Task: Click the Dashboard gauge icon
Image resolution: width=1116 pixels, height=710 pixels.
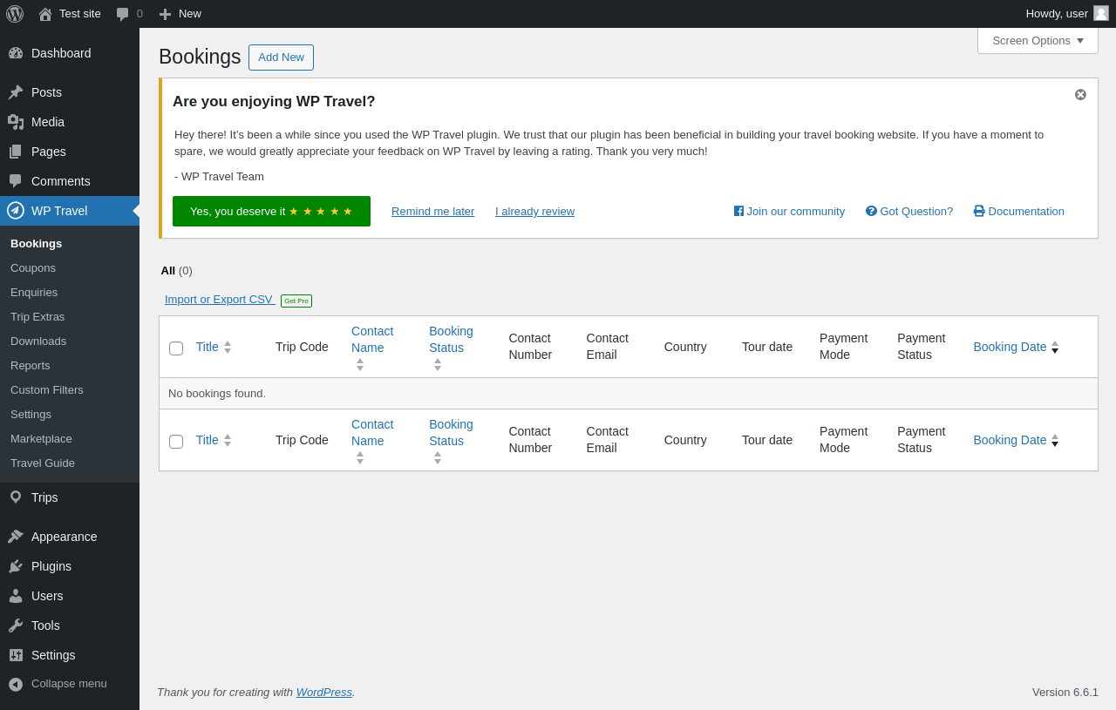Action: [16, 53]
